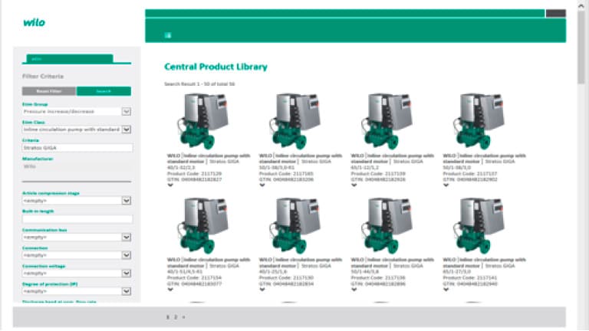Click the dark grey box atop the header
This screenshot has height=331, width=589.
point(555,14)
